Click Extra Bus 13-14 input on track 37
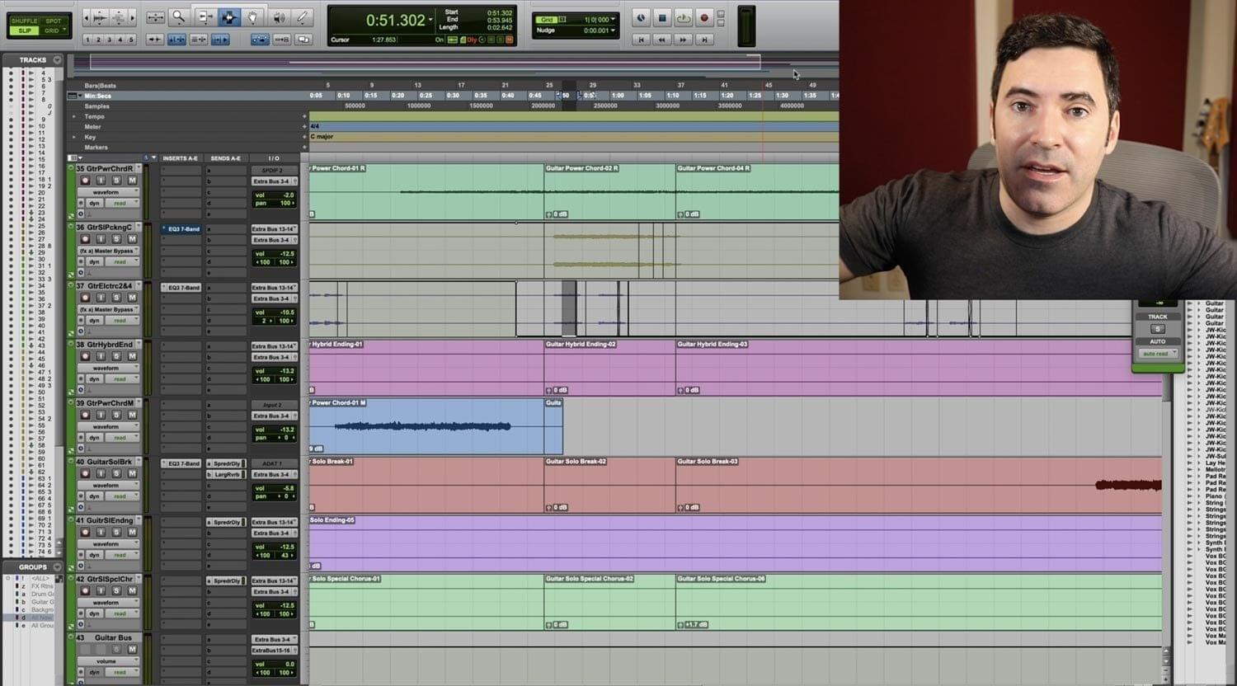The image size is (1237, 686). 274,287
